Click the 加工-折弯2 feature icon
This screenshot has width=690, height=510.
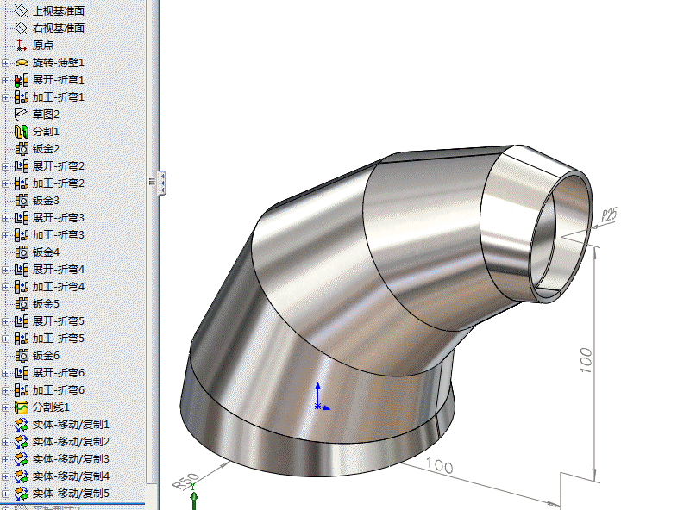[x=21, y=183]
